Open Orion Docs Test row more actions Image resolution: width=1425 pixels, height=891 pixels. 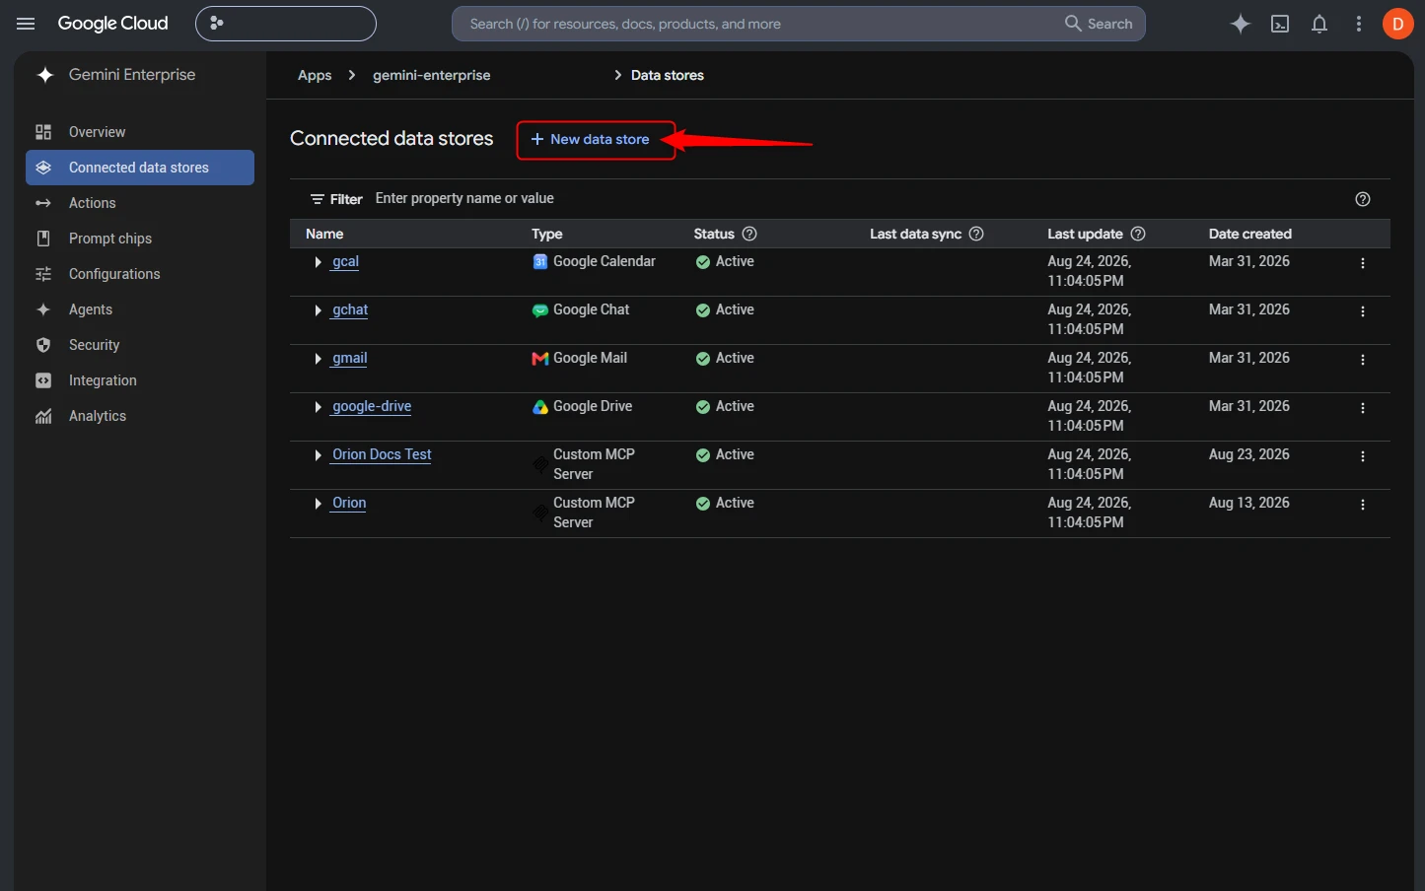click(x=1363, y=456)
